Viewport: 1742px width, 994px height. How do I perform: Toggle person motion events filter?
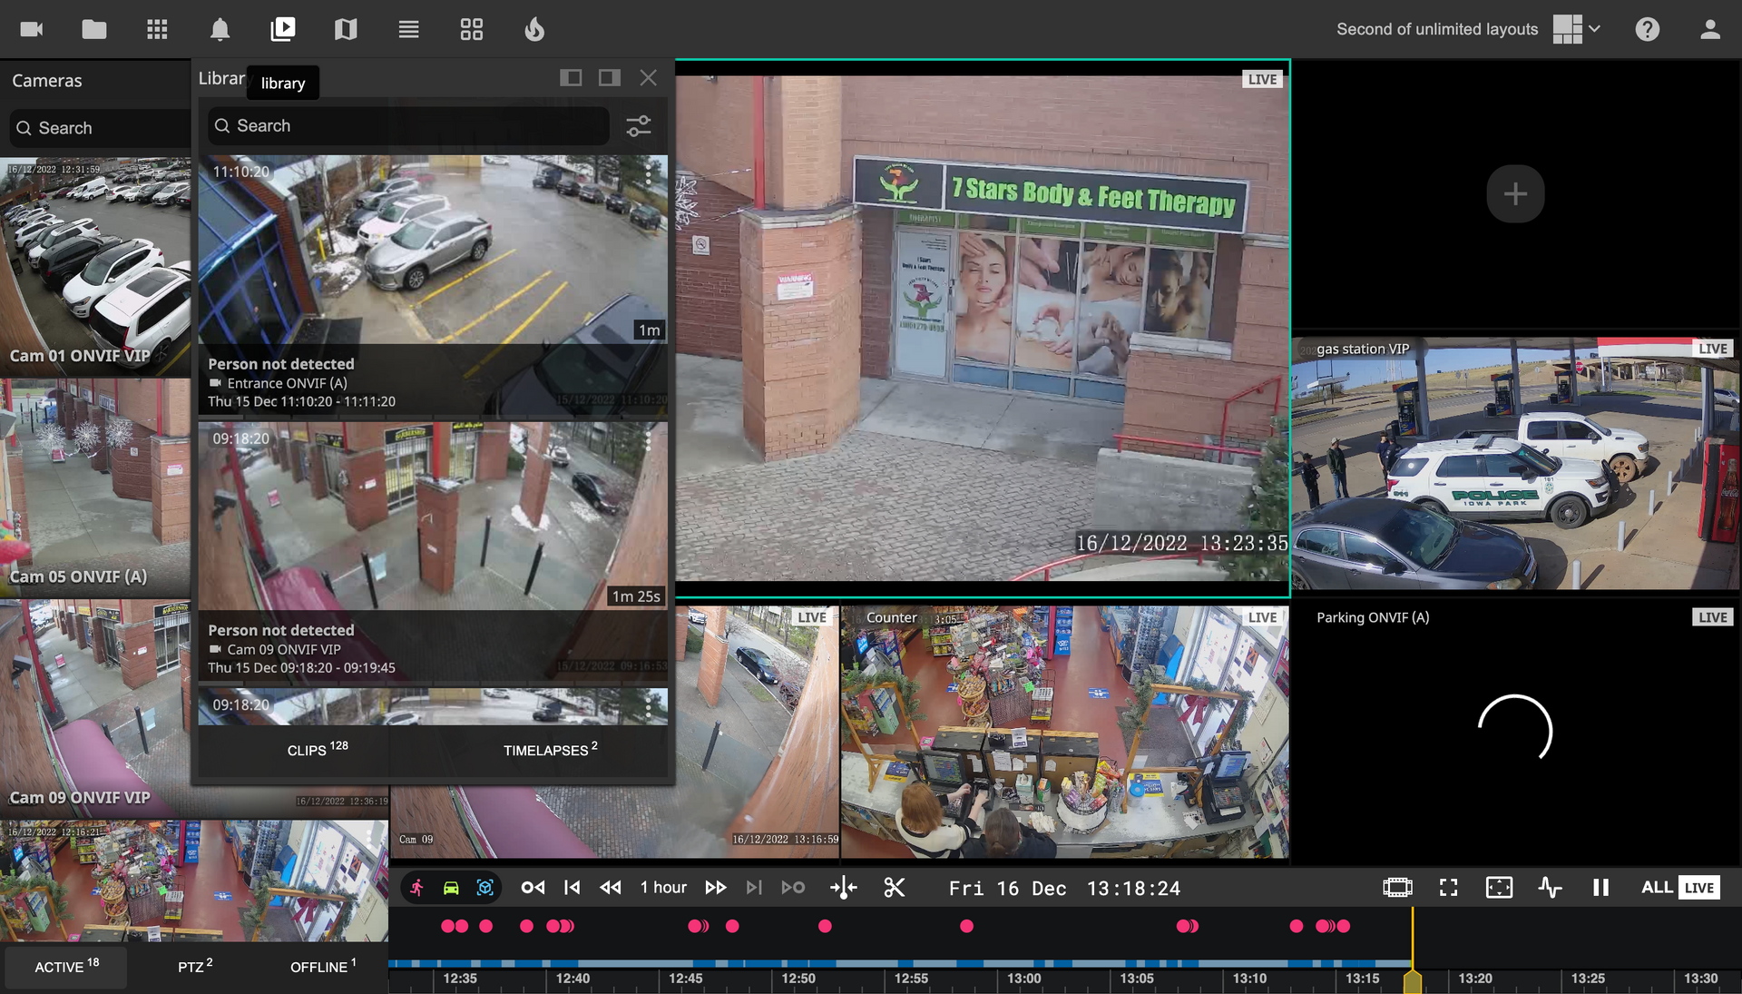(416, 888)
